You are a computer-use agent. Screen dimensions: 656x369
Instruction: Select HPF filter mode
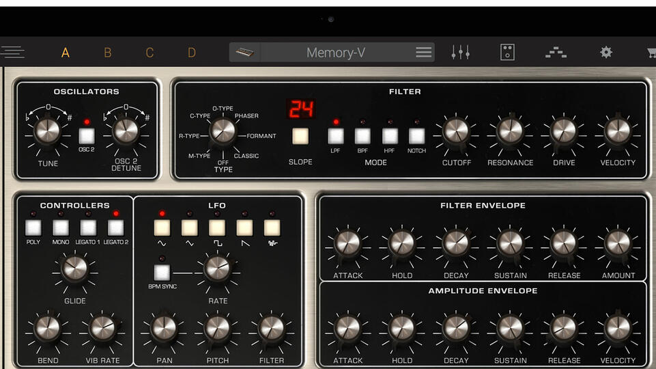point(390,136)
